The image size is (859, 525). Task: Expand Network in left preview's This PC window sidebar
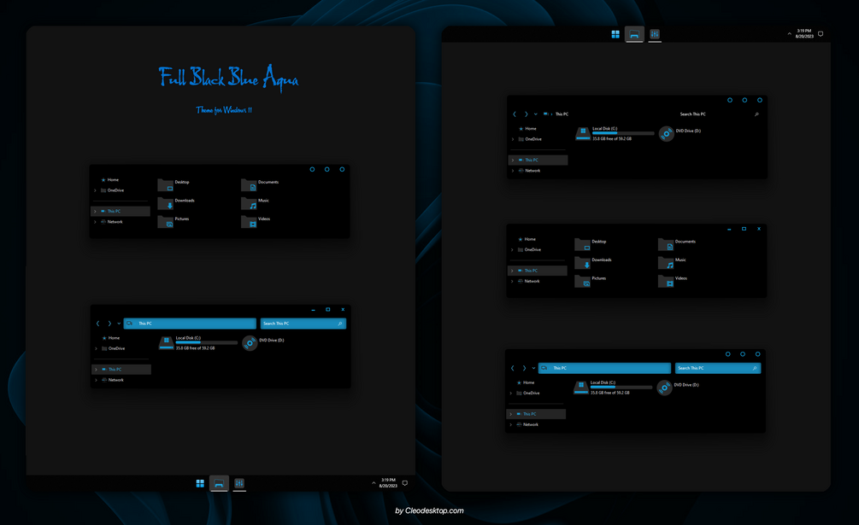click(97, 380)
